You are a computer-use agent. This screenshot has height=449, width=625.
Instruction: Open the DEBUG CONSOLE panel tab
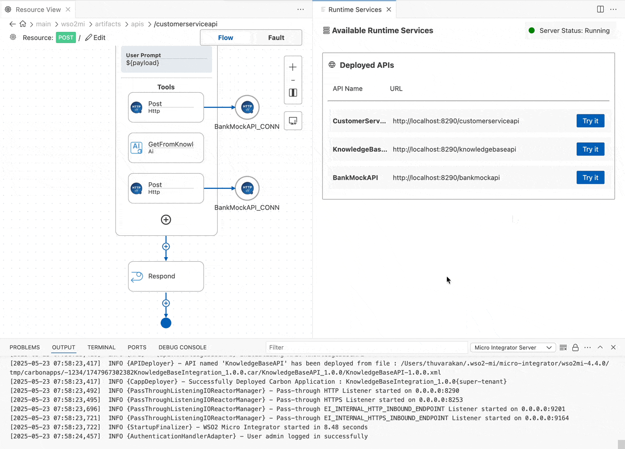pyautogui.click(x=183, y=347)
